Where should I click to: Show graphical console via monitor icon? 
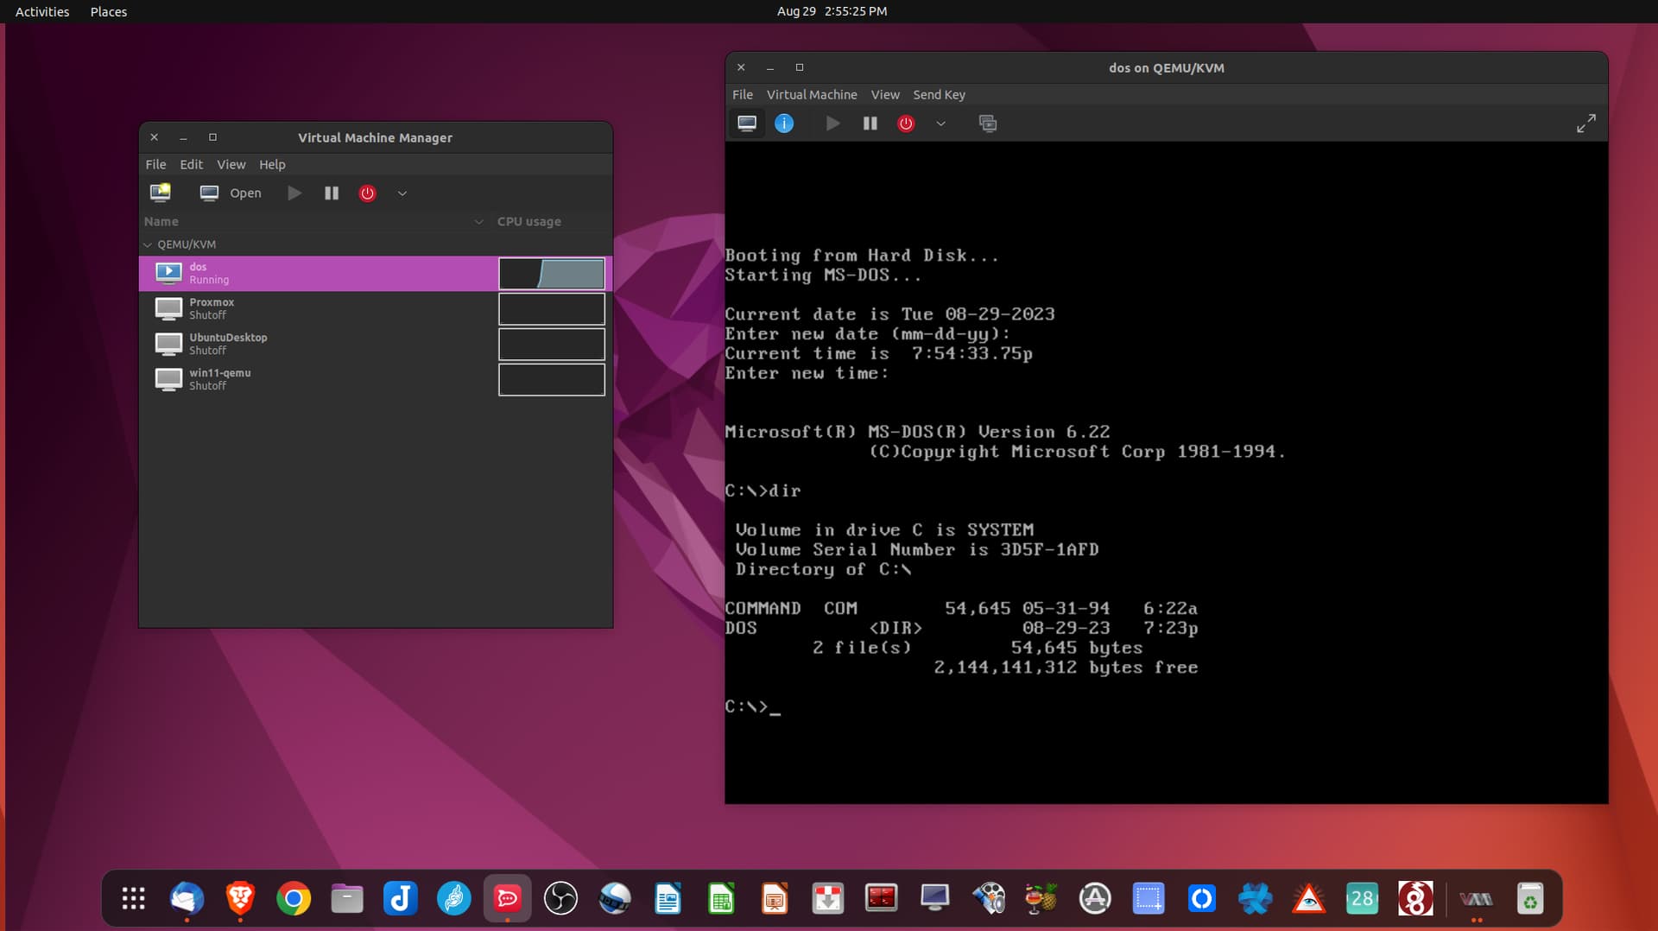(x=747, y=123)
